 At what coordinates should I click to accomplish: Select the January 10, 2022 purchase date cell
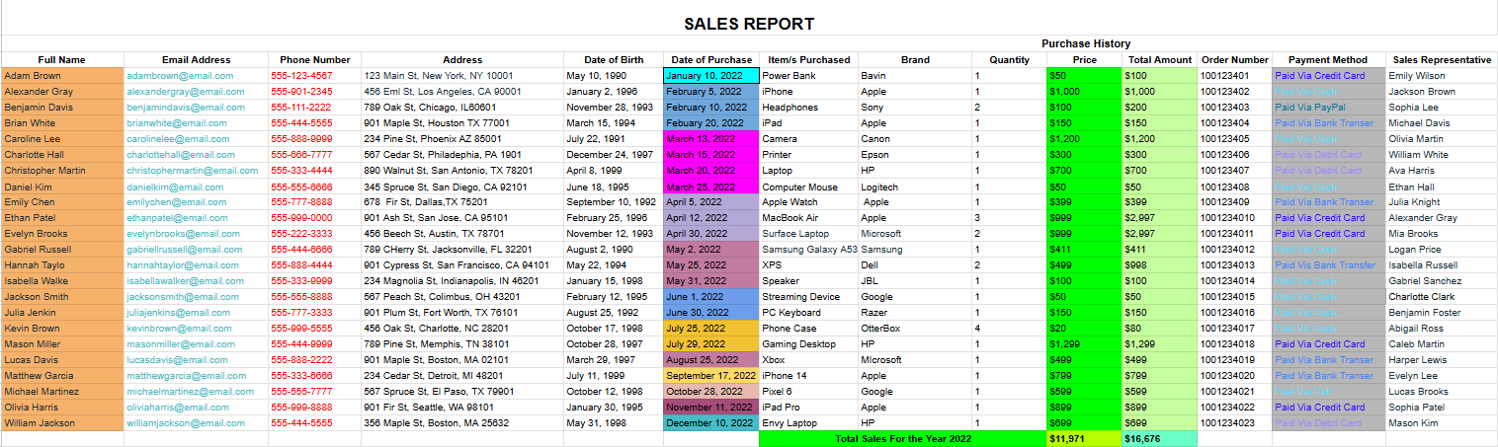click(710, 76)
